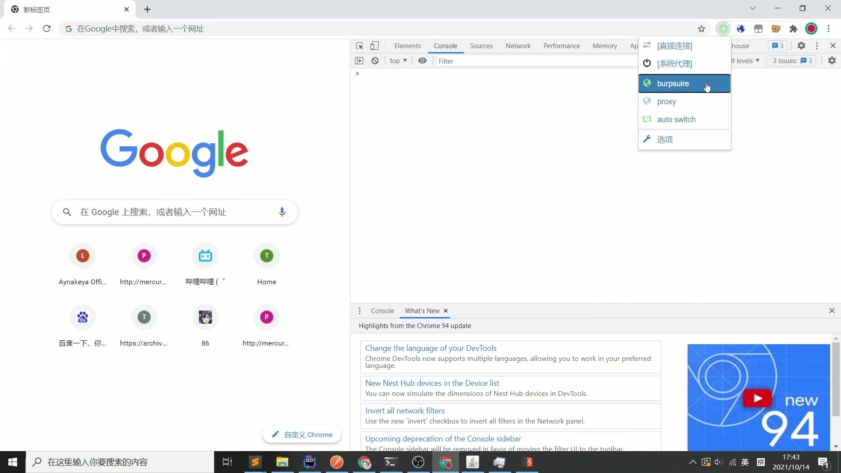Show the console sidebar icon

(x=359, y=61)
